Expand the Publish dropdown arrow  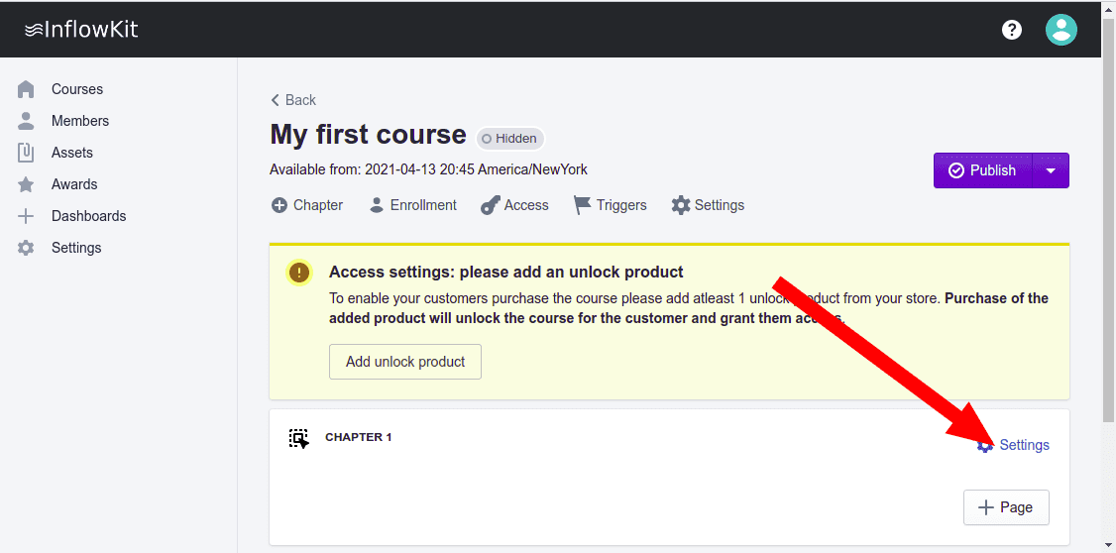[1051, 170]
